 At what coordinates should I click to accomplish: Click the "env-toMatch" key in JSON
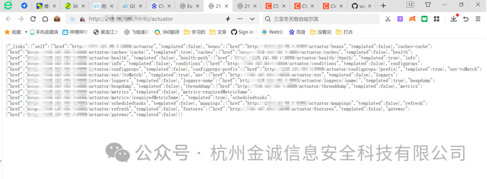pyautogui.click(x=464, y=69)
